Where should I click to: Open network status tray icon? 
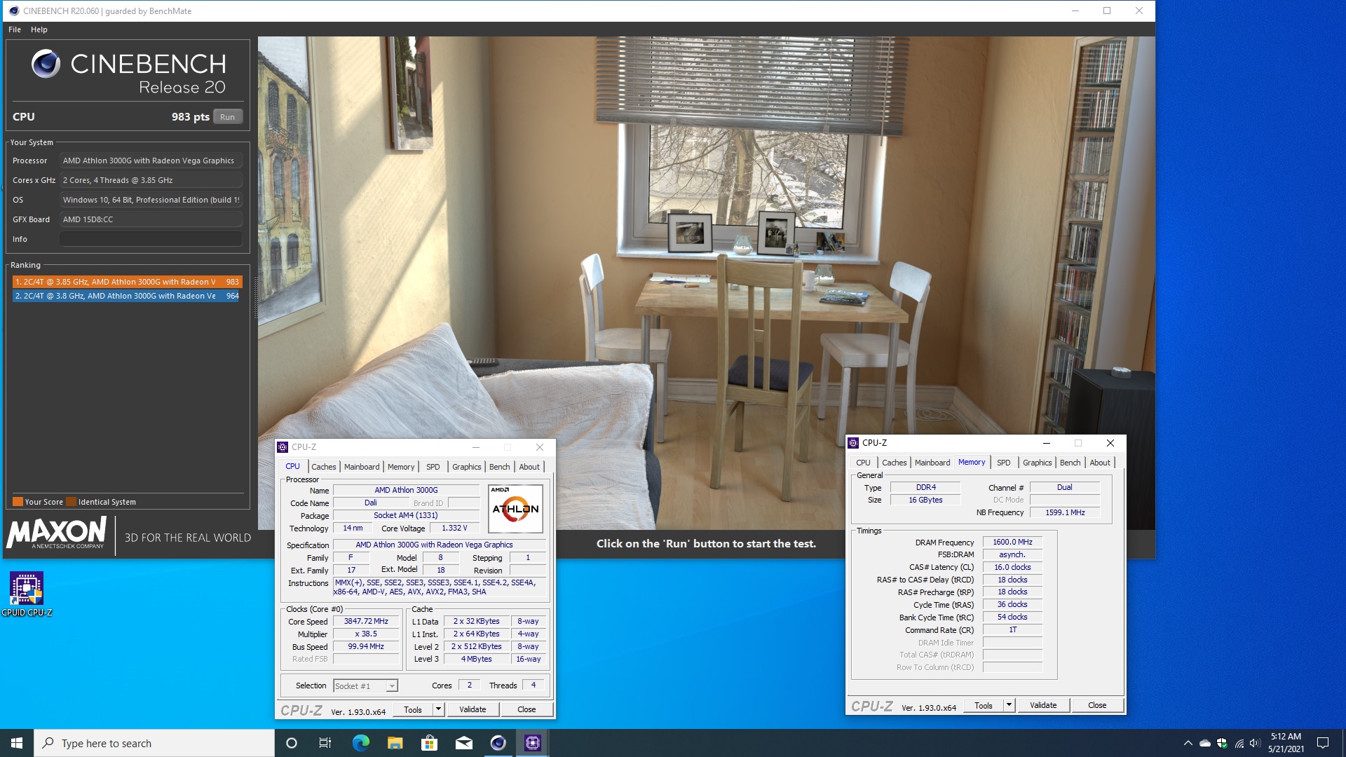click(x=1239, y=743)
